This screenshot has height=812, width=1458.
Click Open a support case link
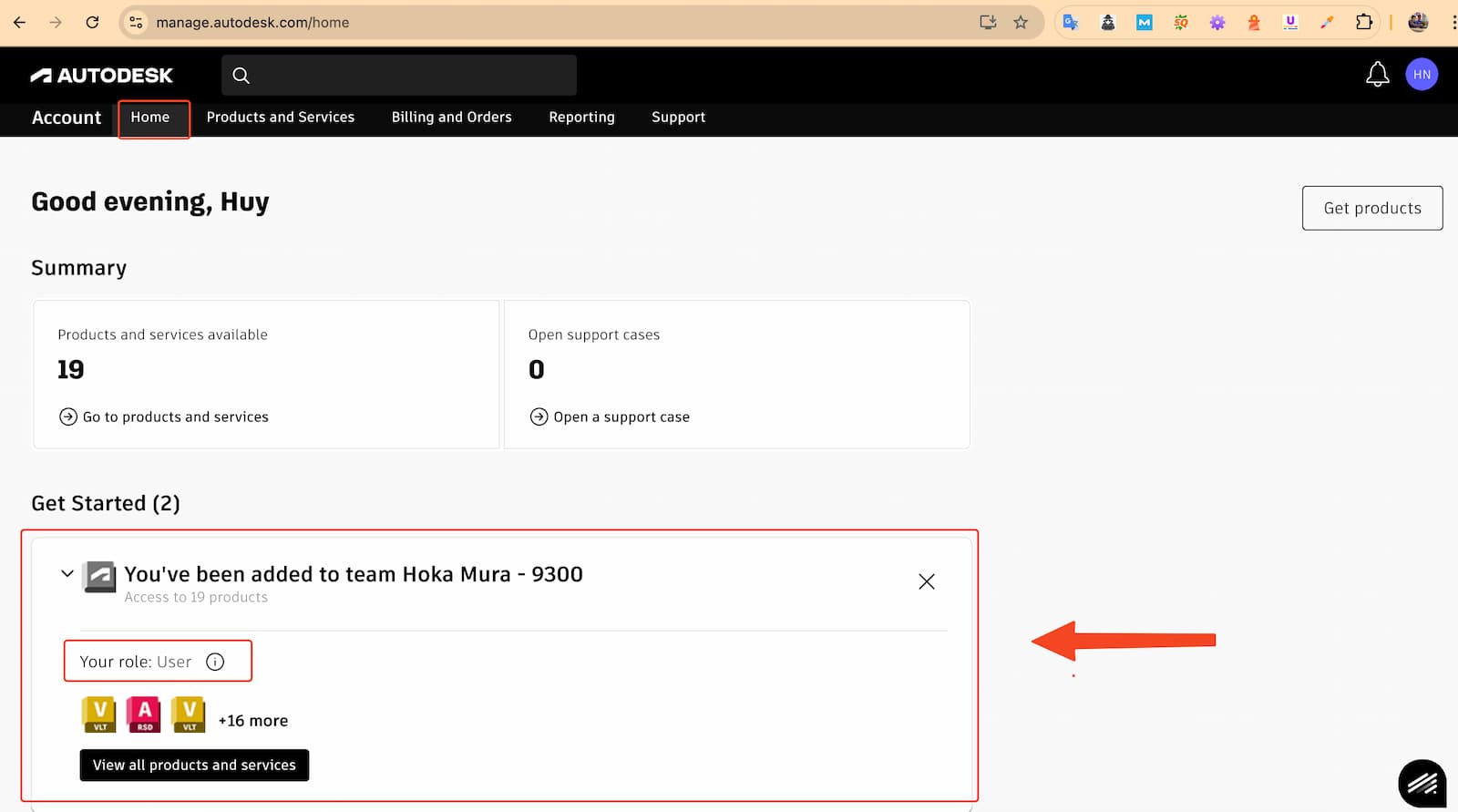[x=610, y=416]
